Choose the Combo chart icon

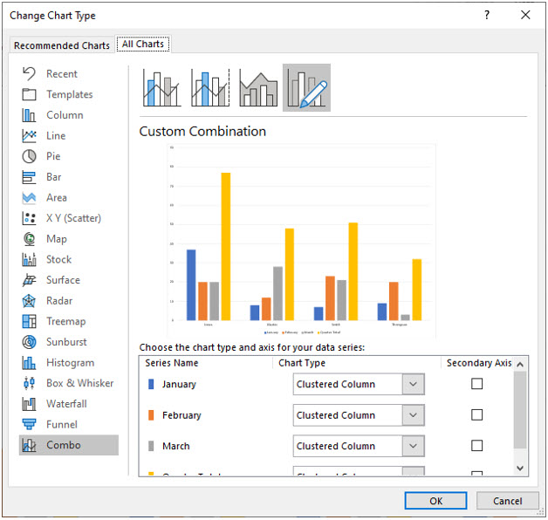click(29, 445)
